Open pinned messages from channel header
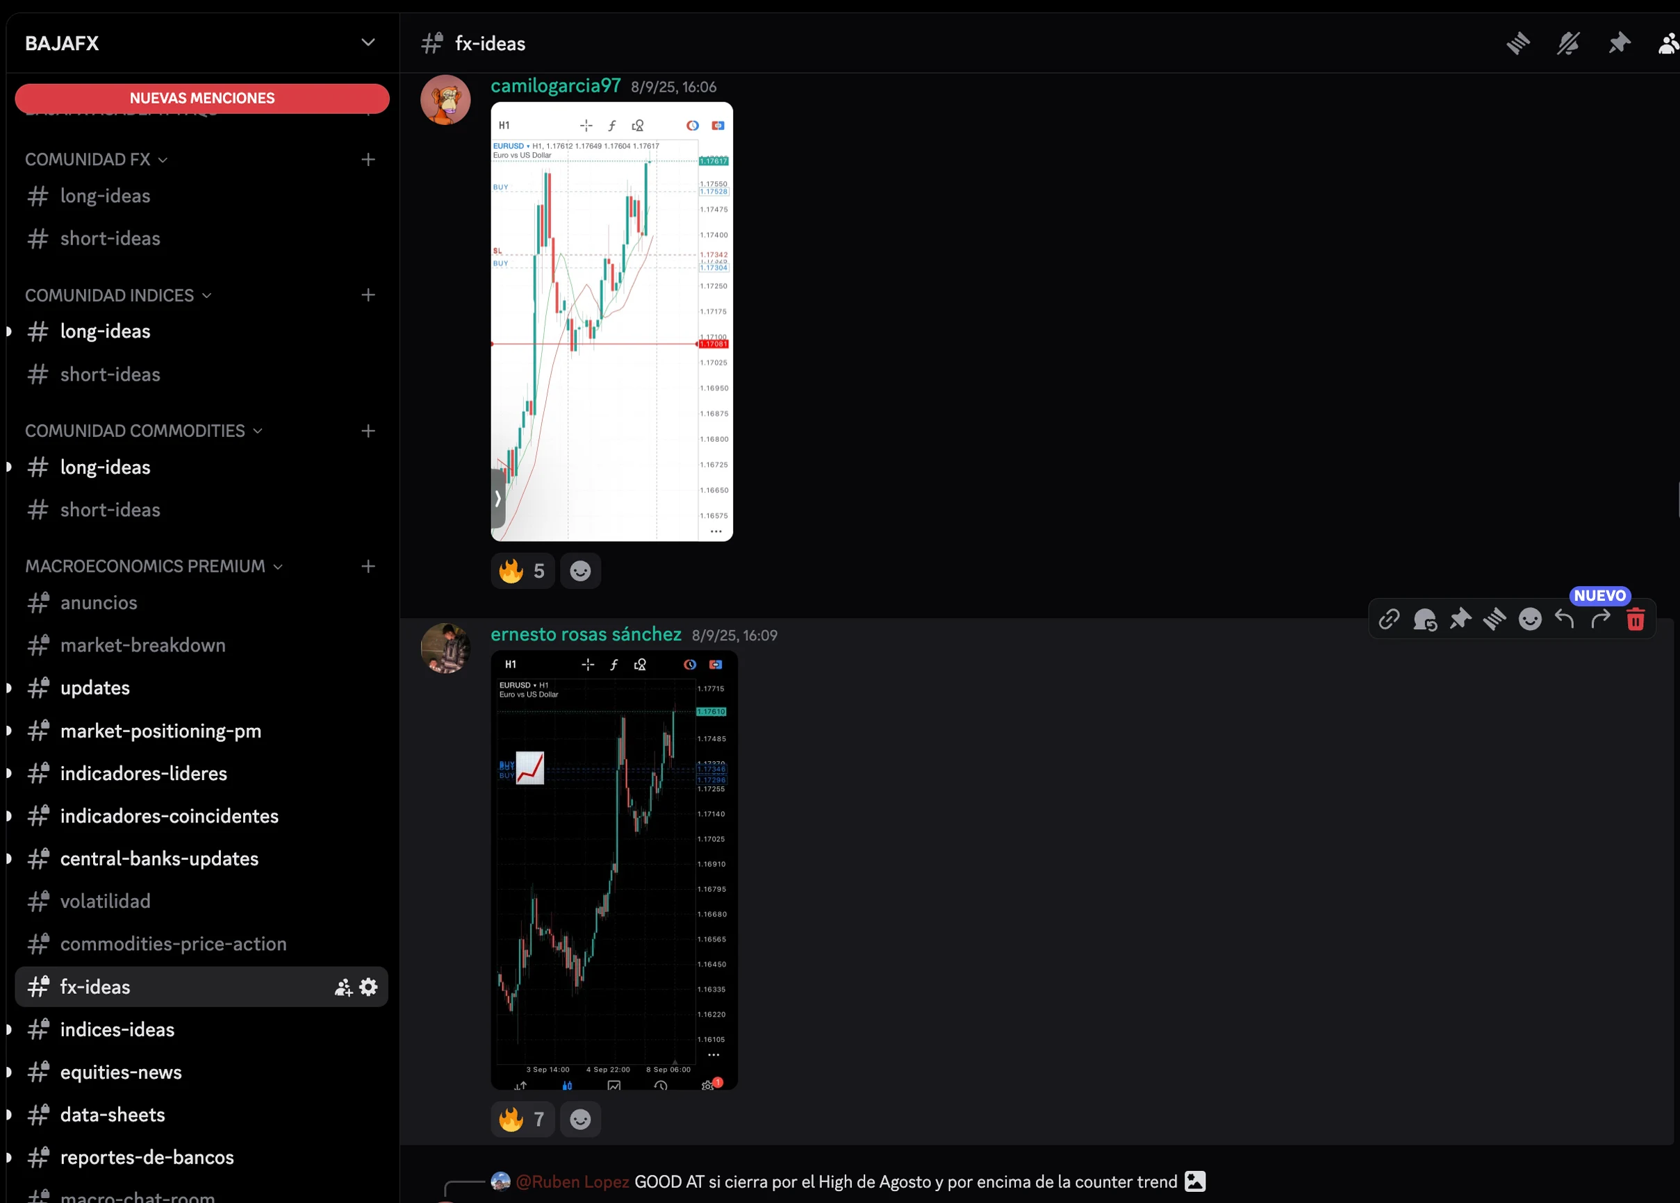The width and height of the screenshot is (1680, 1203). point(1620,44)
